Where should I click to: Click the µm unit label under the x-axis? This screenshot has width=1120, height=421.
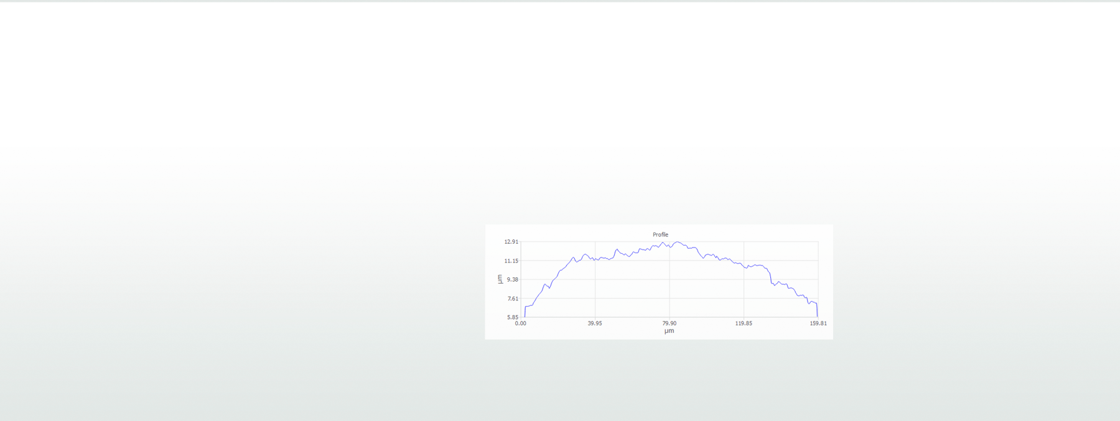pyautogui.click(x=669, y=331)
